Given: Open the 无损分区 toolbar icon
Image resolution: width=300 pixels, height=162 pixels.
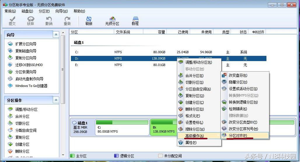Looking at the screenshot, I should 112,21.
